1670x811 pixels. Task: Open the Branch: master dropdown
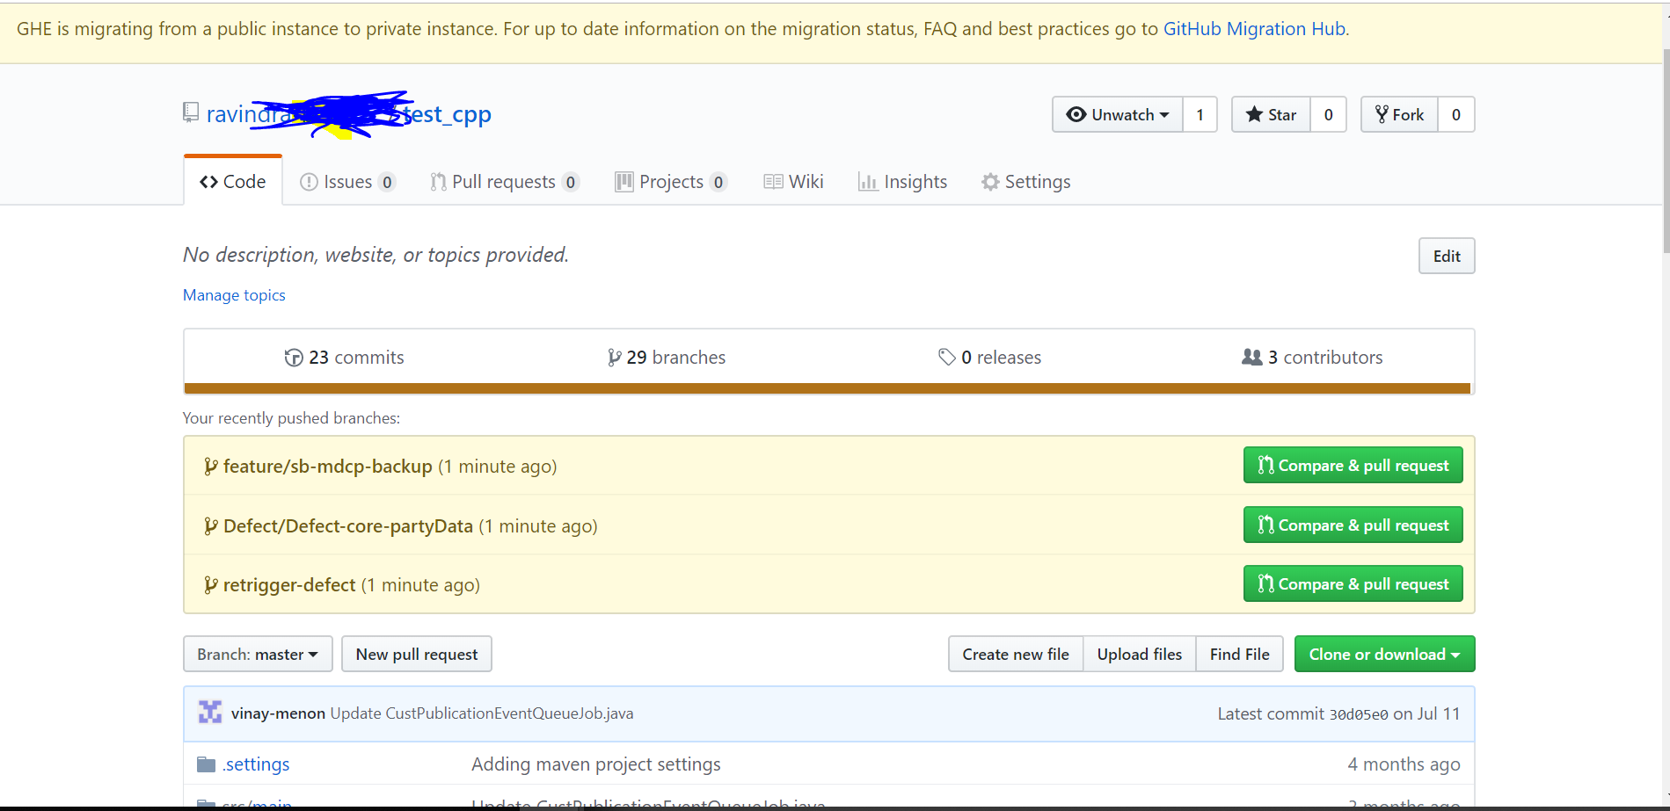[257, 654]
